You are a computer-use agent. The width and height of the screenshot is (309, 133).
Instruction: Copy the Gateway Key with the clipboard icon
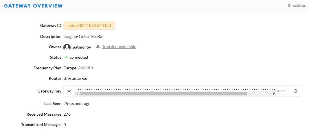pos(295,91)
